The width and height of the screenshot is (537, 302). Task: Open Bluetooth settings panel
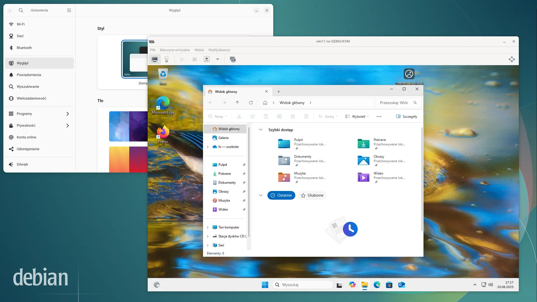(39, 48)
